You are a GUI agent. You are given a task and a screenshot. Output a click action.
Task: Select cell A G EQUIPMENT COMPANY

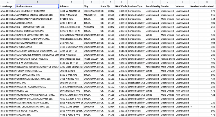[37, 11]
